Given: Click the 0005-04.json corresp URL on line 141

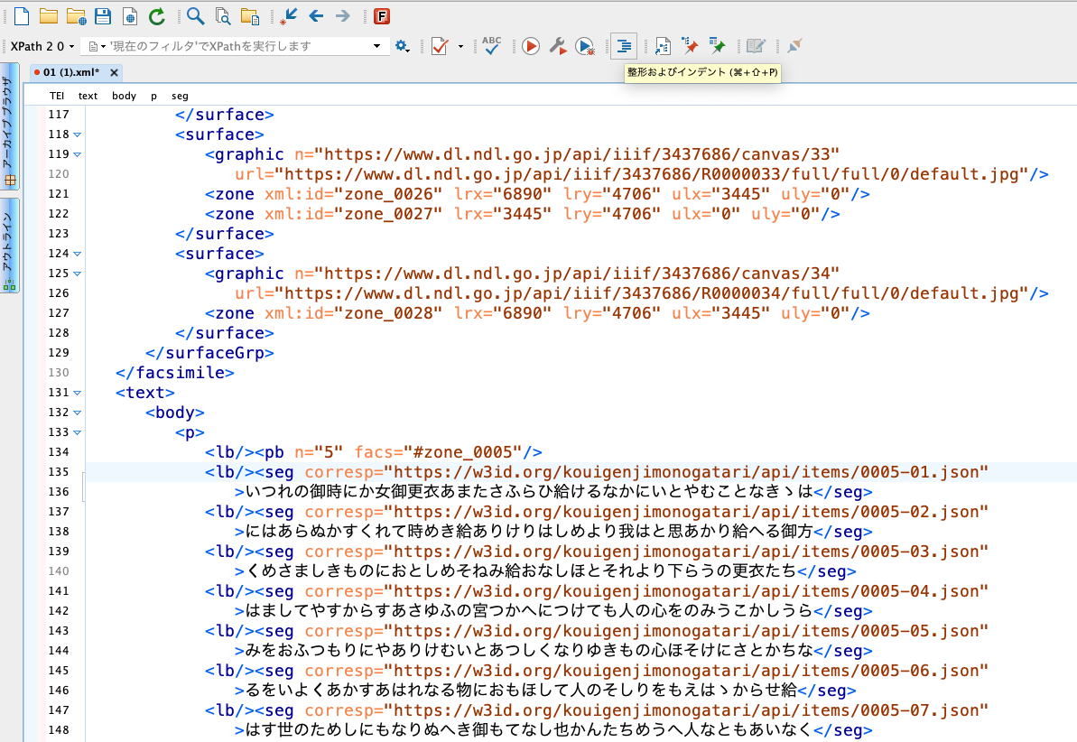Looking at the screenshot, I should [686, 591].
